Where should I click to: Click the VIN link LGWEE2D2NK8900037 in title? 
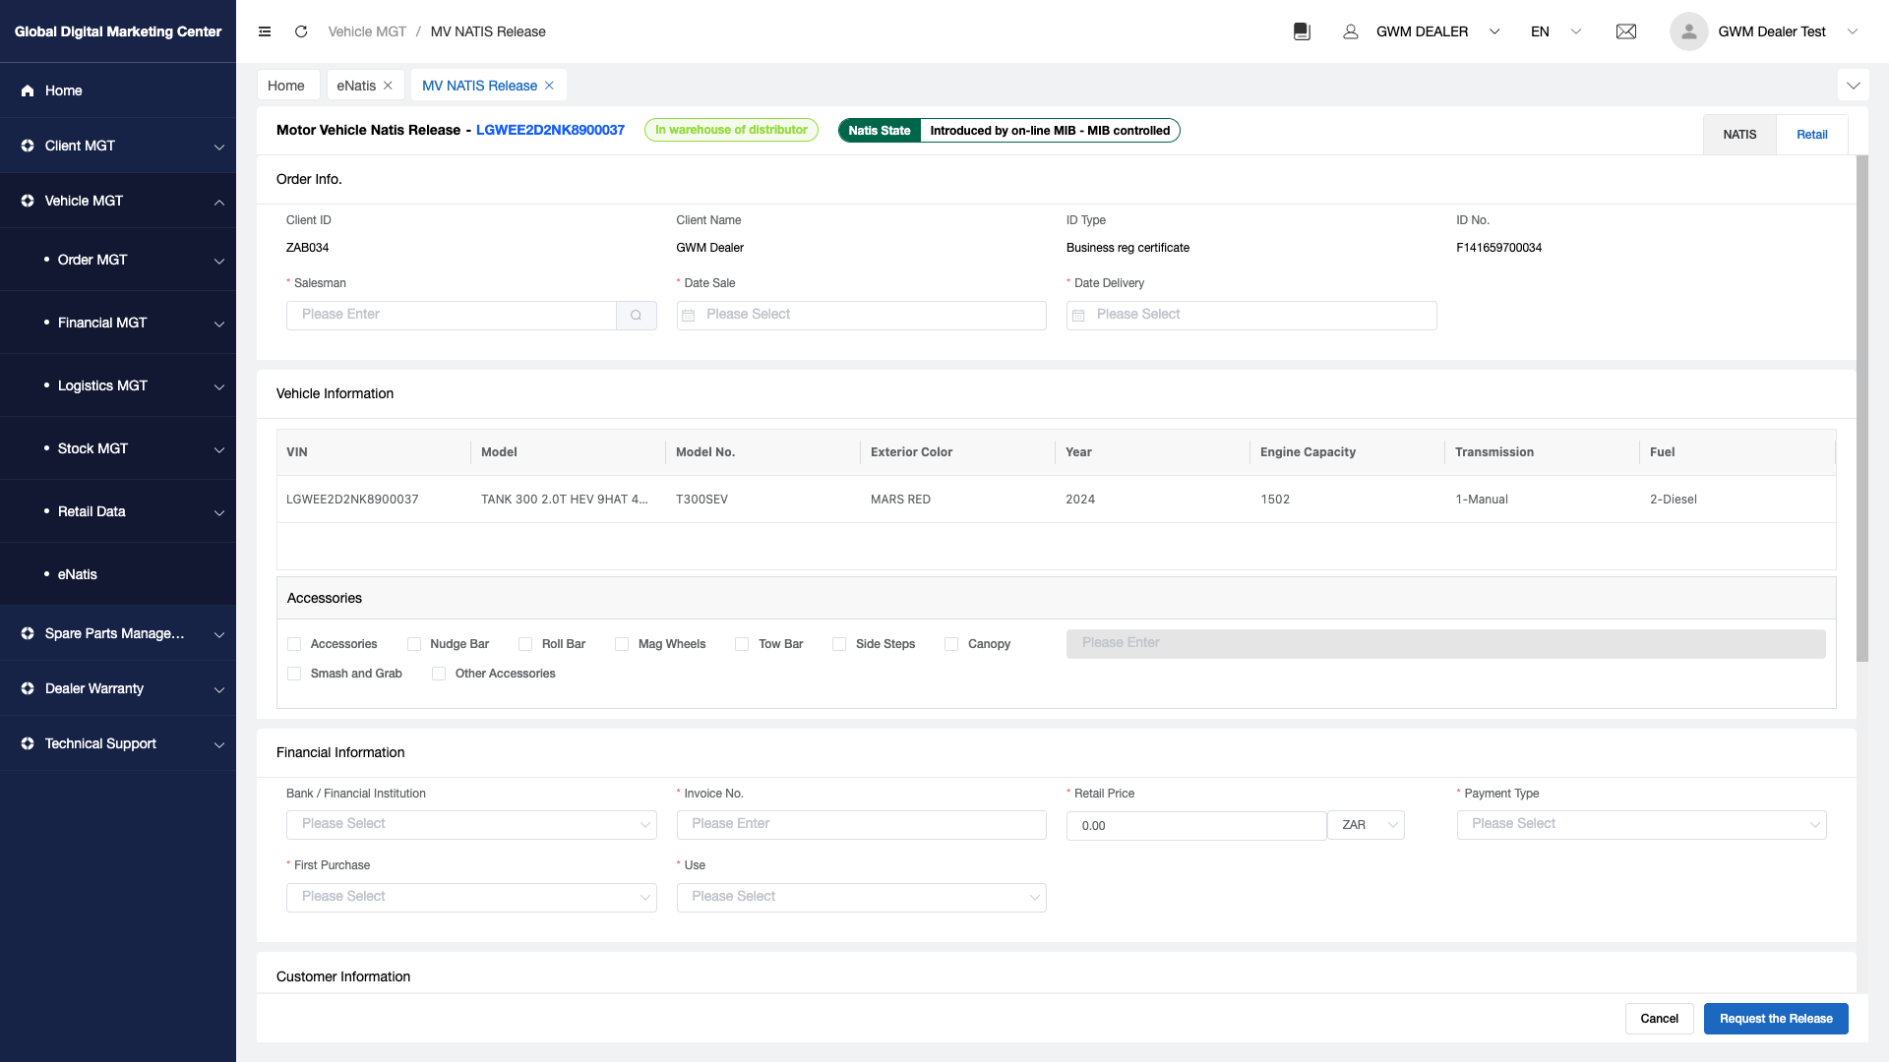(x=550, y=130)
